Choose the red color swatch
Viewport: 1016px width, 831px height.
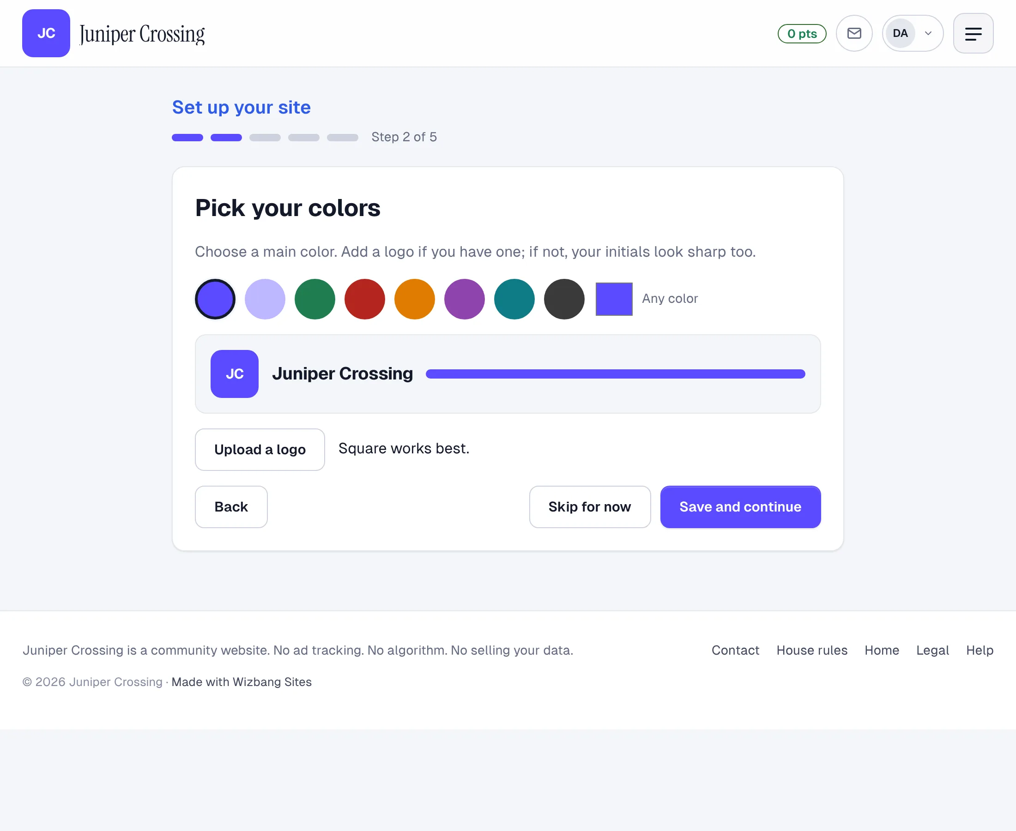pos(364,299)
